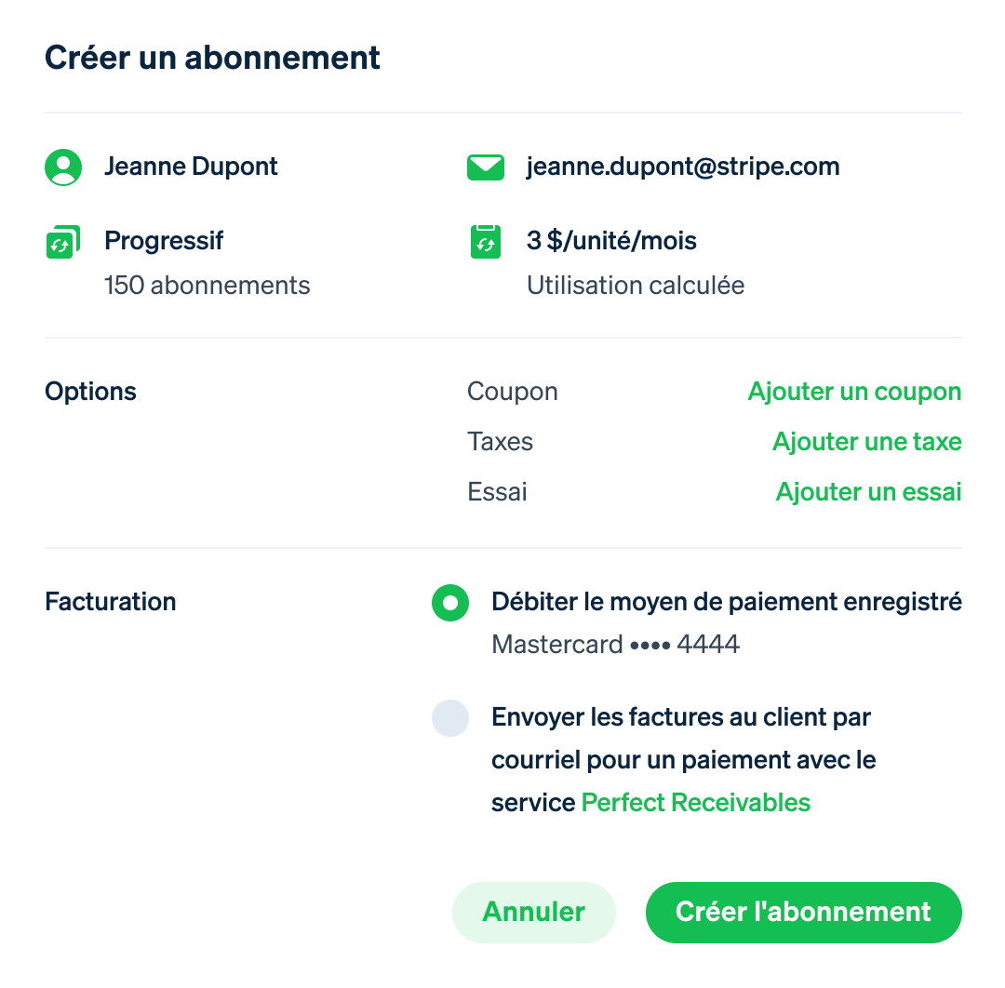Click the customer profile avatar icon
The image size is (1005, 988).
coord(63,167)
